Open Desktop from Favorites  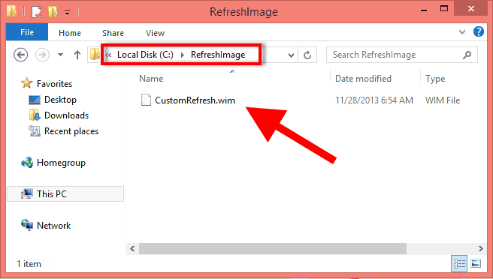pyautogui.click(x=60, y=100)
